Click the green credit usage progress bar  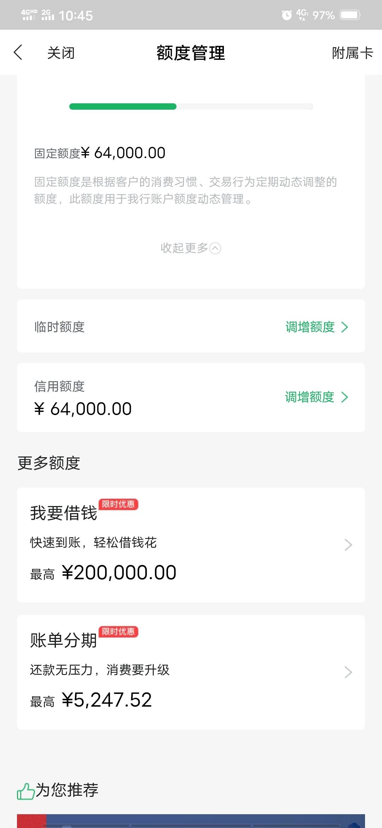pyautogui.click(x=191, y=107)
